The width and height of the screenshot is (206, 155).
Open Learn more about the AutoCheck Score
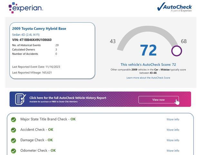(x=148, y=78)
